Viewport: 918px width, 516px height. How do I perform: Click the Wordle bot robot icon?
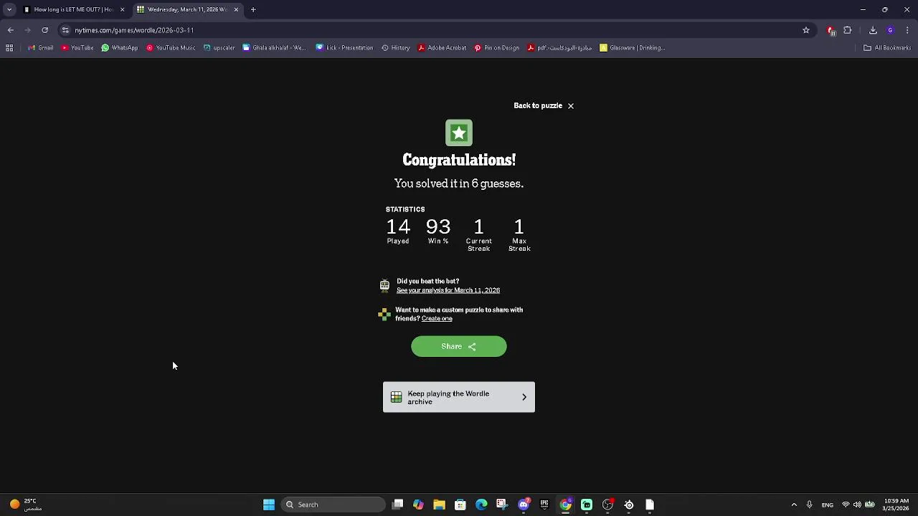(384, 286)
